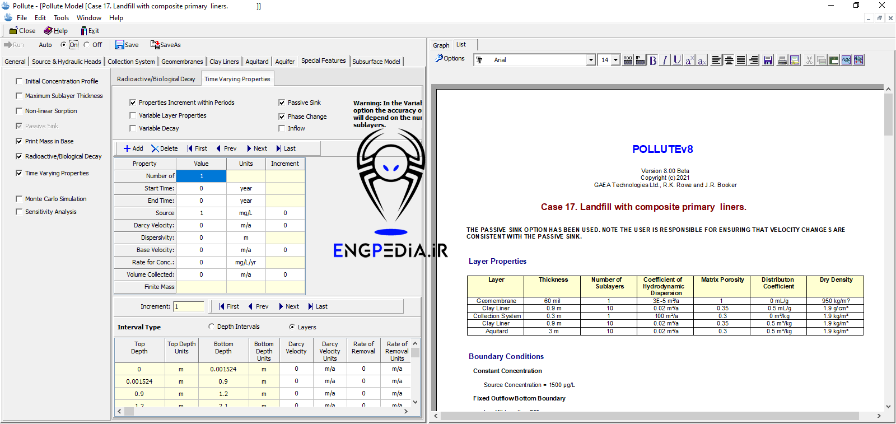The height and width of the screenshot is (424, 896).
Task: Check Sensitivity Analysis option
Action: (x=19, y=212)
